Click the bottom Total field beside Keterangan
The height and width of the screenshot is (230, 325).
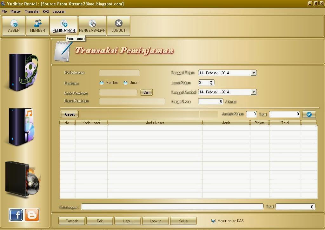tap(295, 207)
